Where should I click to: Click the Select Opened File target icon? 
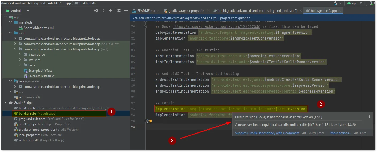pyautogui.click(x=96, y=10)
